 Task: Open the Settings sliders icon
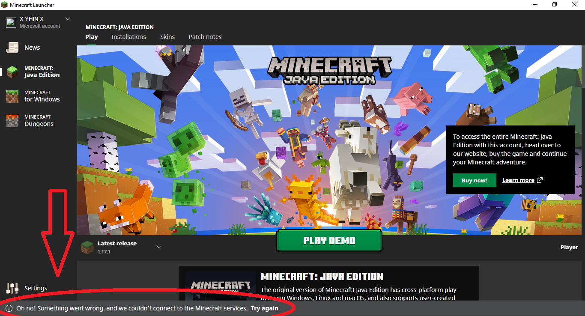[x=12, y=288]
